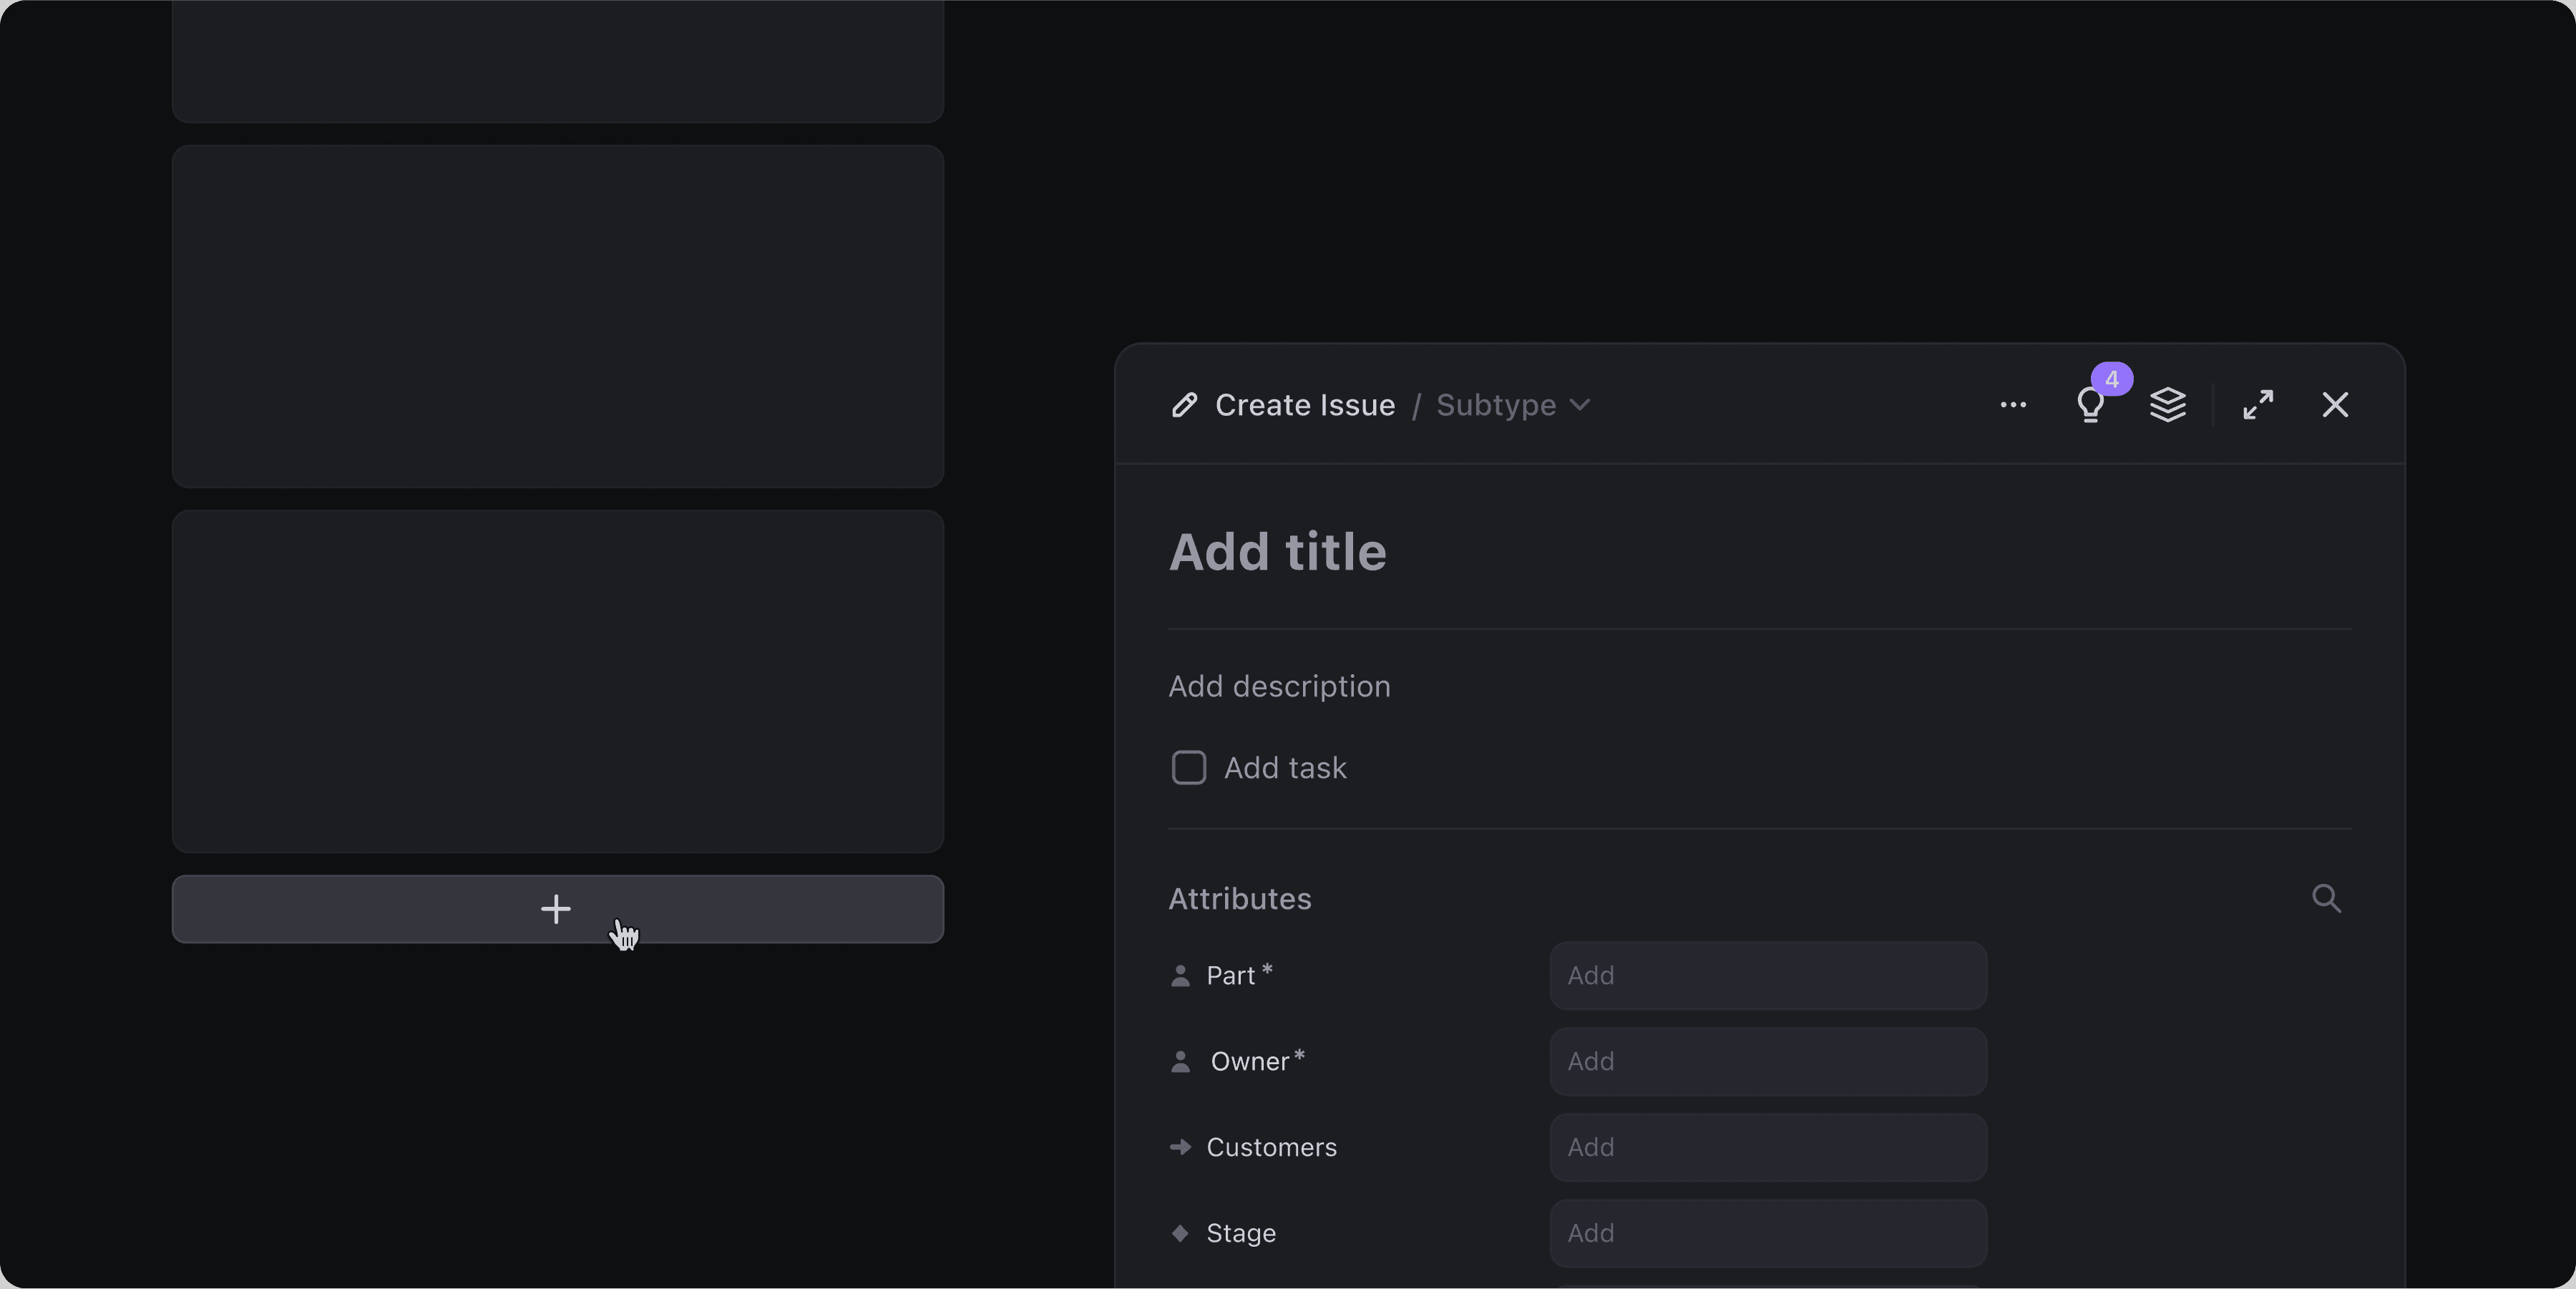Toggle the Add task checkbox
The image size is (2576, 1289).
tap(1188, 768)
